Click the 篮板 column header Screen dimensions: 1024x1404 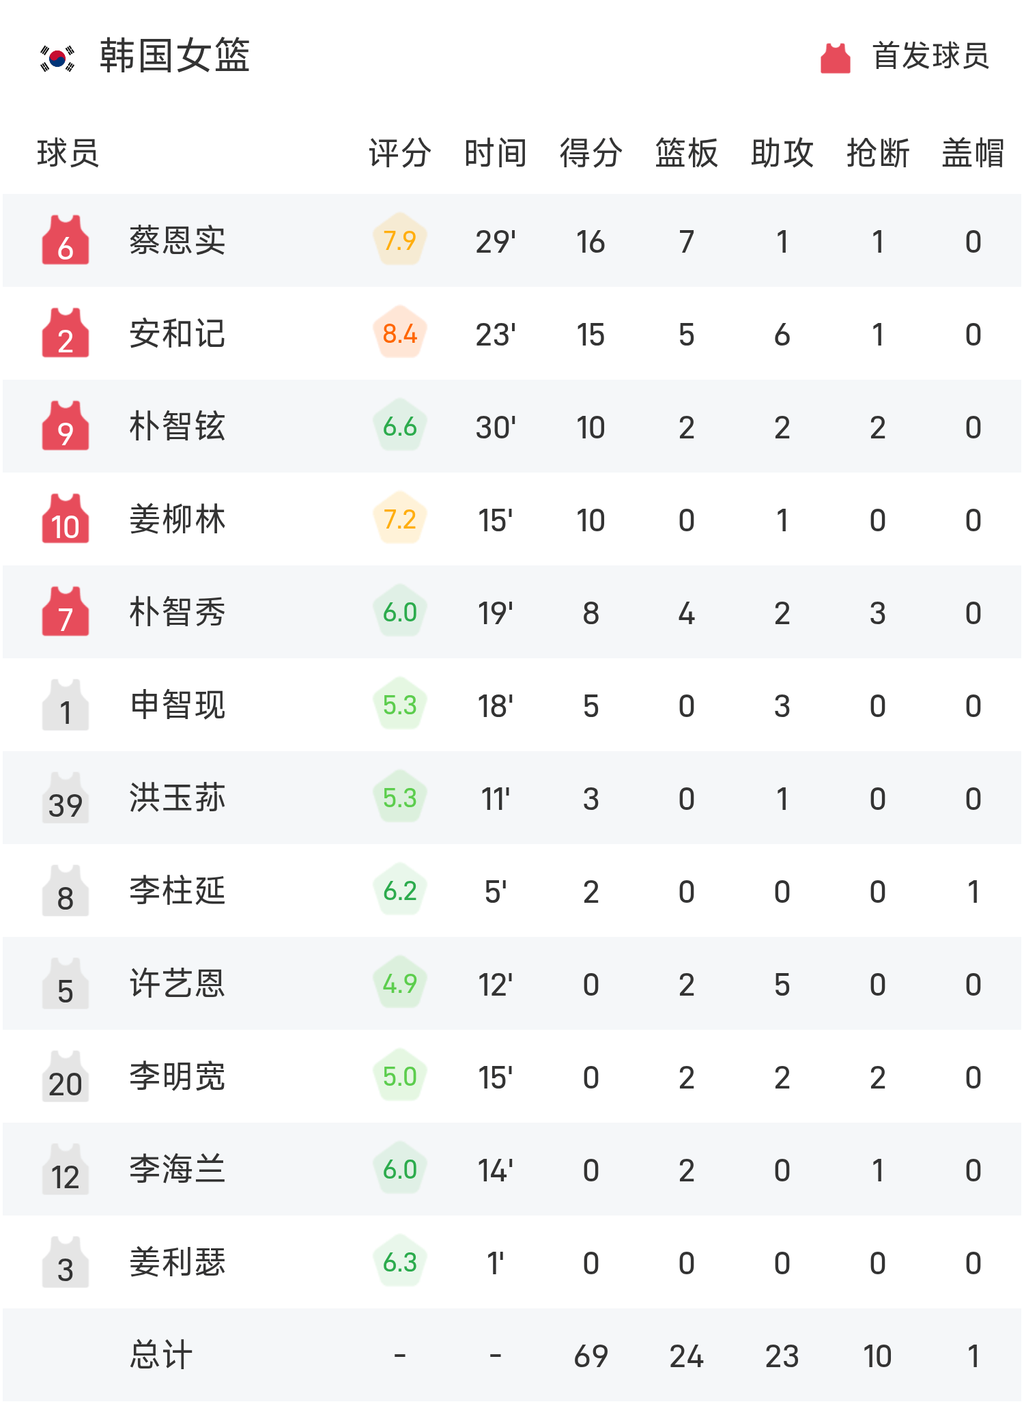[686, 153]
